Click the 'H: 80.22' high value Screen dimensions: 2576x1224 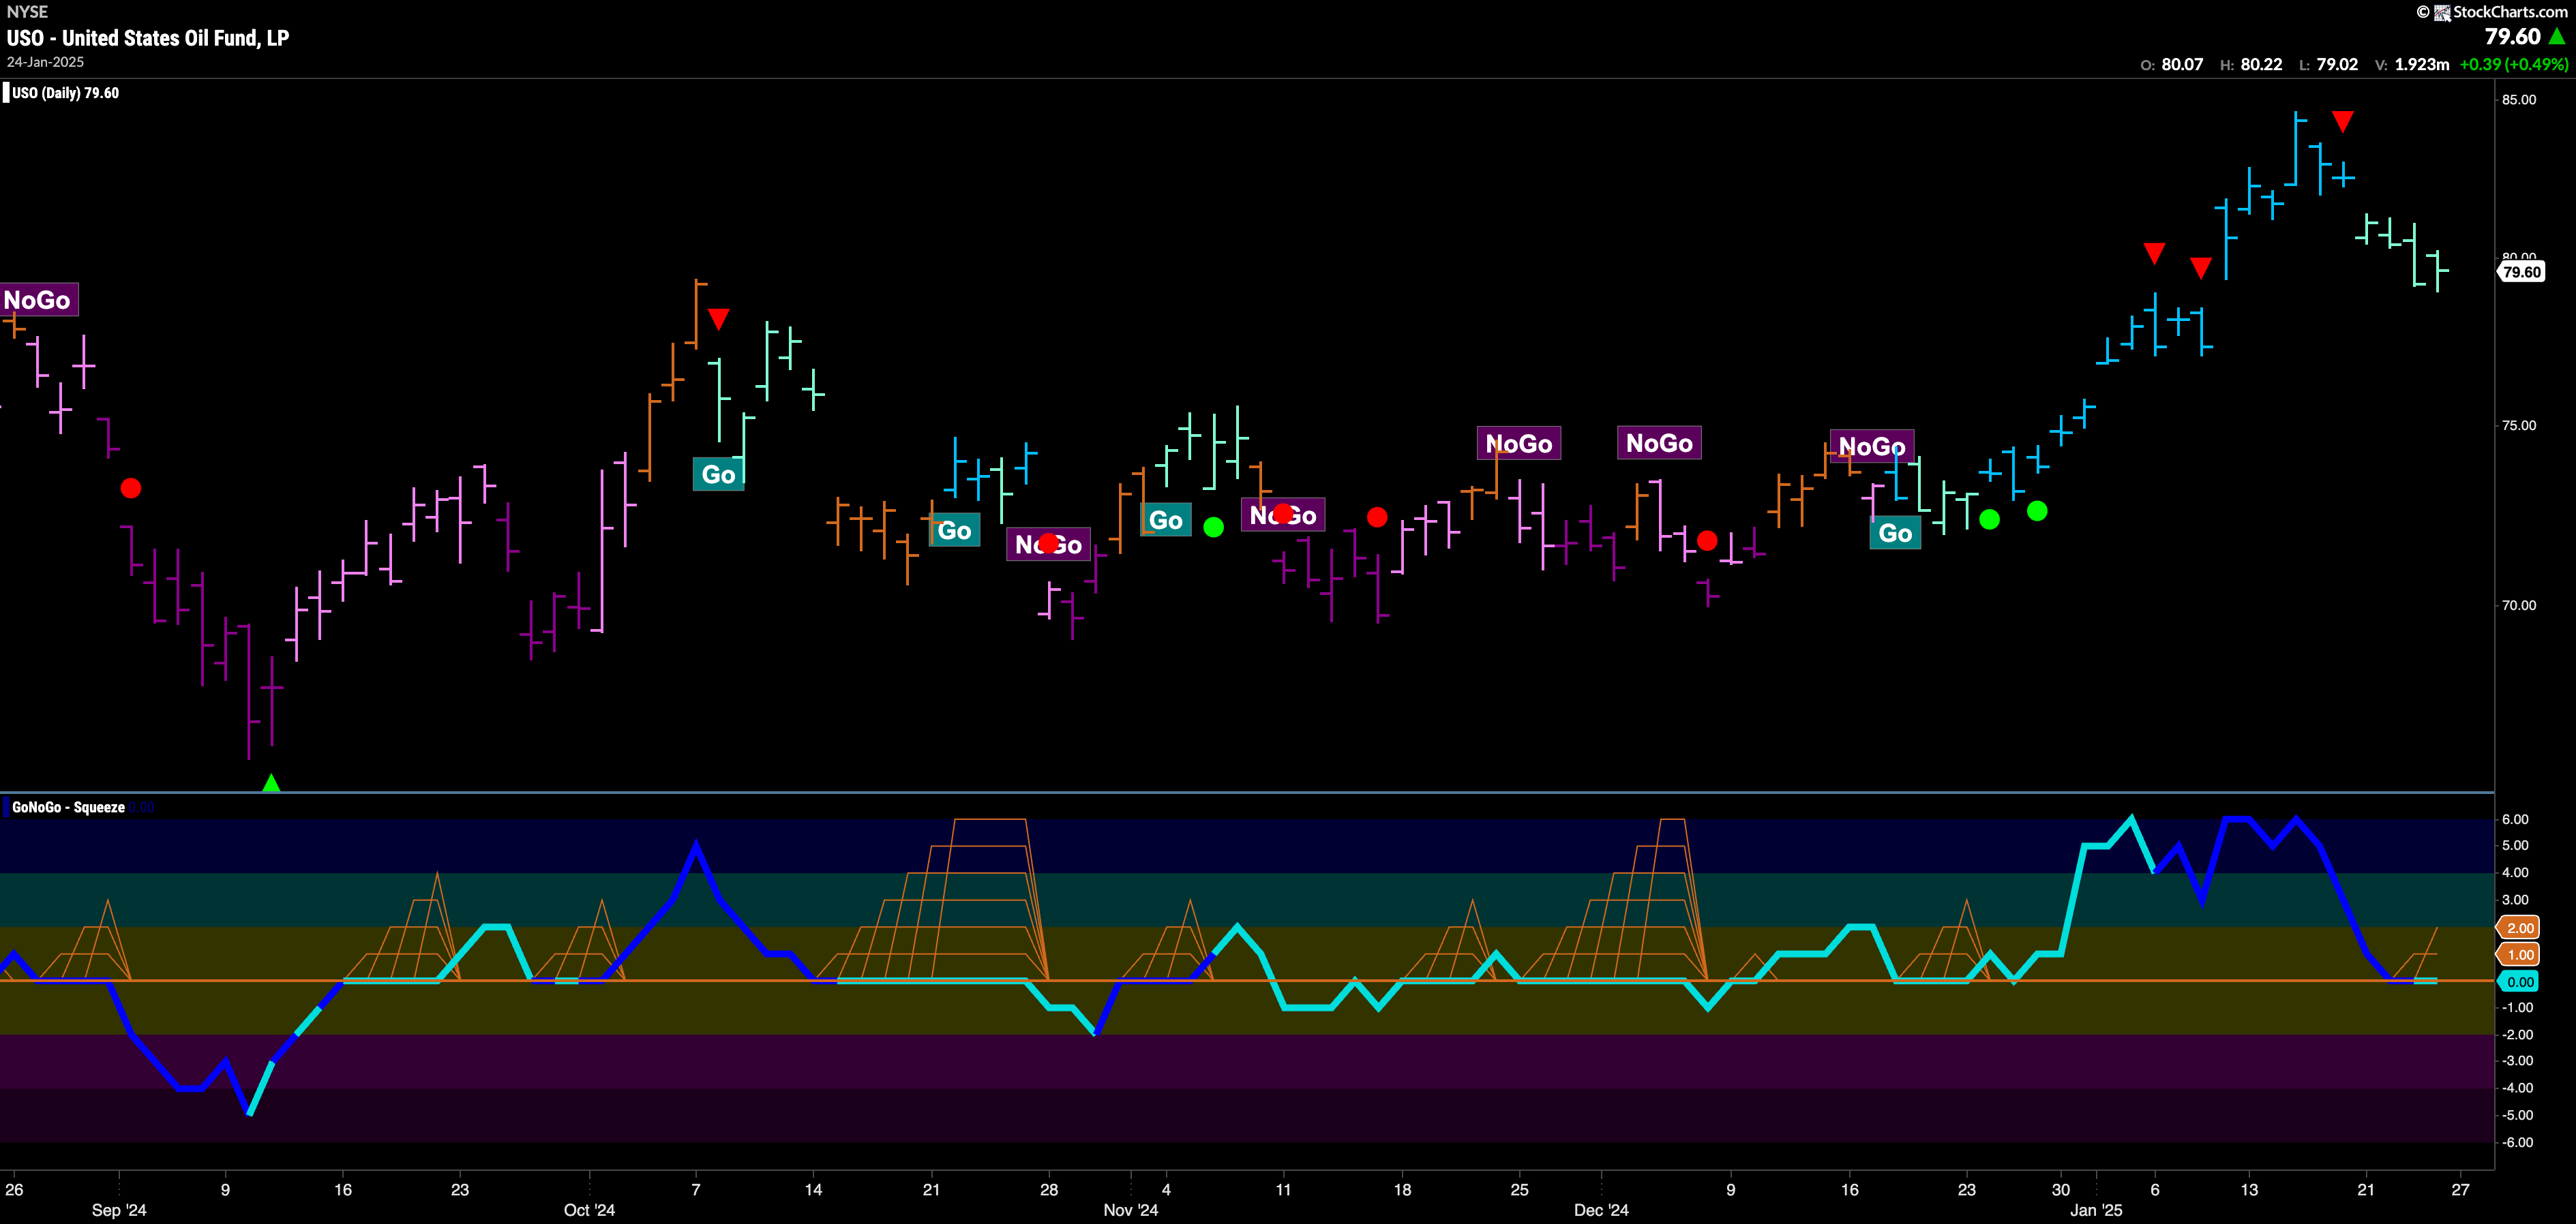click(x=2251, y=65)
